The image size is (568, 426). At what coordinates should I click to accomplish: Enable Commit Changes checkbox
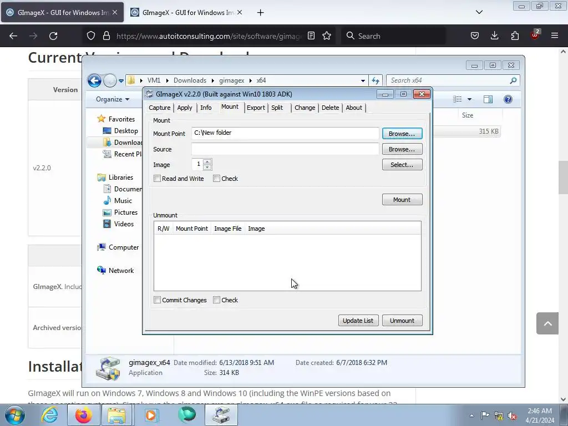tap(157, 300)
